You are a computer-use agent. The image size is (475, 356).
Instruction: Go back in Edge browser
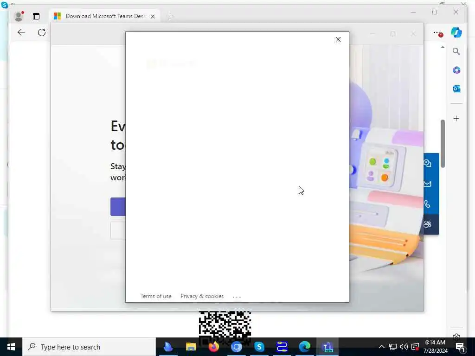(21, 32)
